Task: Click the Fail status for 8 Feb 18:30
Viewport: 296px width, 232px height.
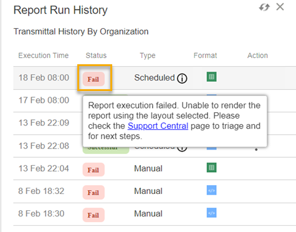Action: (93, 215)
